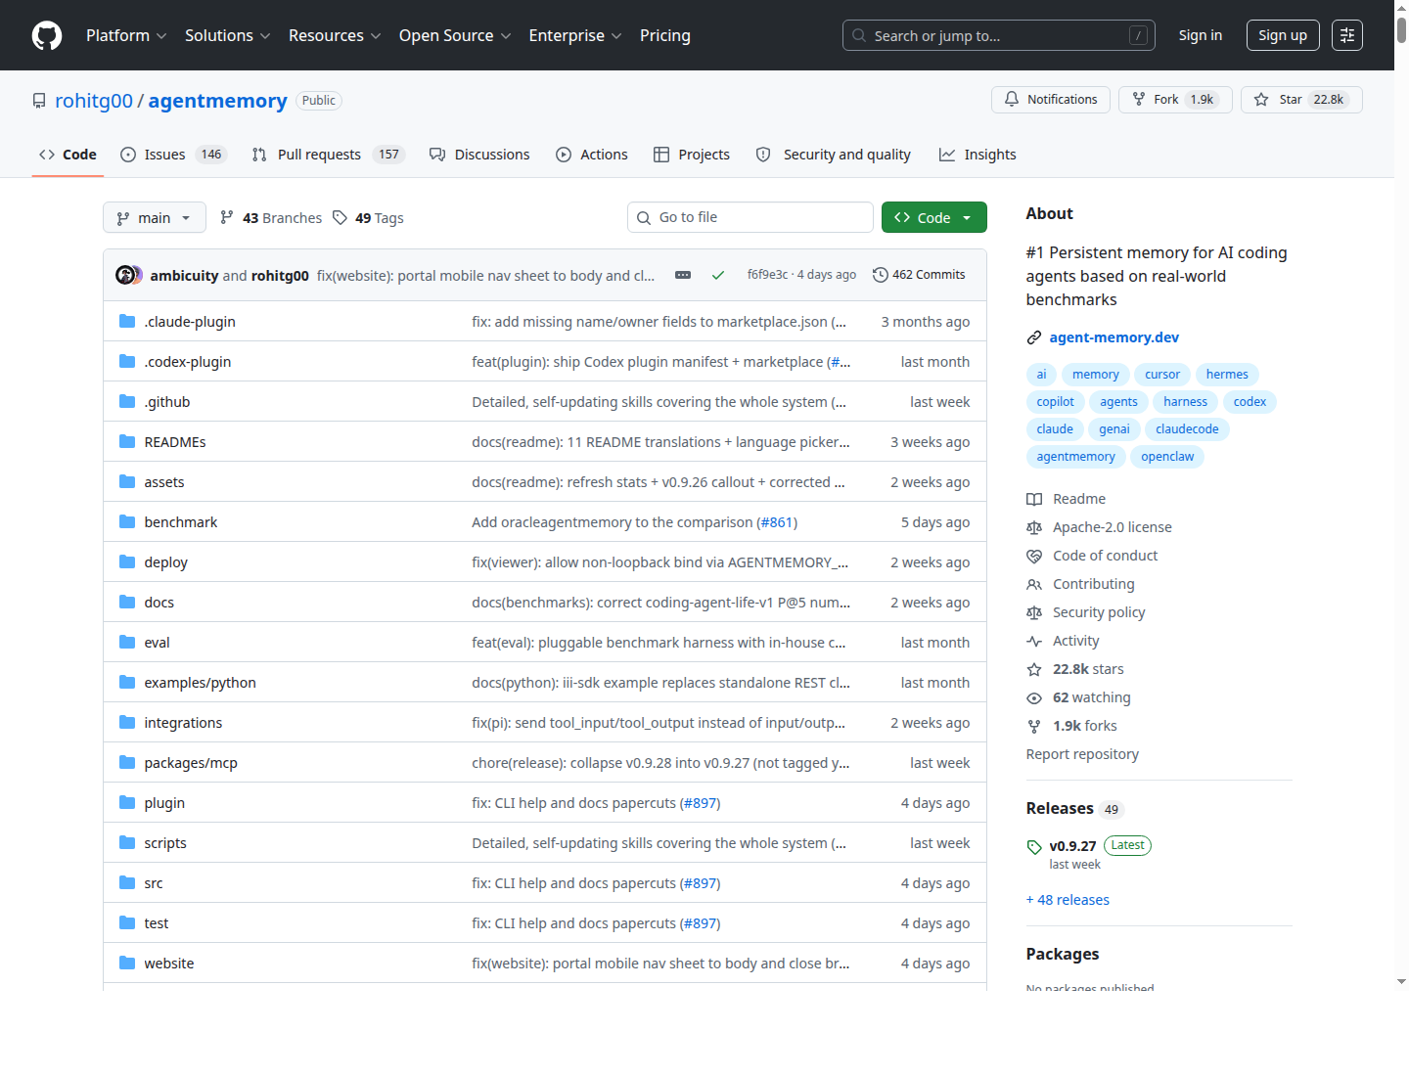Open the 'fix(pi): send tool_input/tool_output' commit message
Screen dimensions: 1409x1076
[x=659, y=723]
